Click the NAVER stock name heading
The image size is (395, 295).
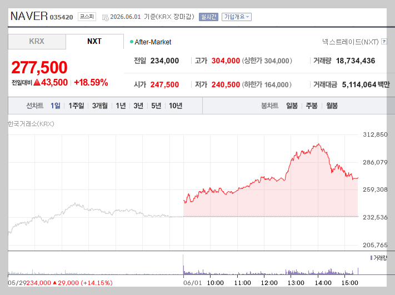pos(29,16)
